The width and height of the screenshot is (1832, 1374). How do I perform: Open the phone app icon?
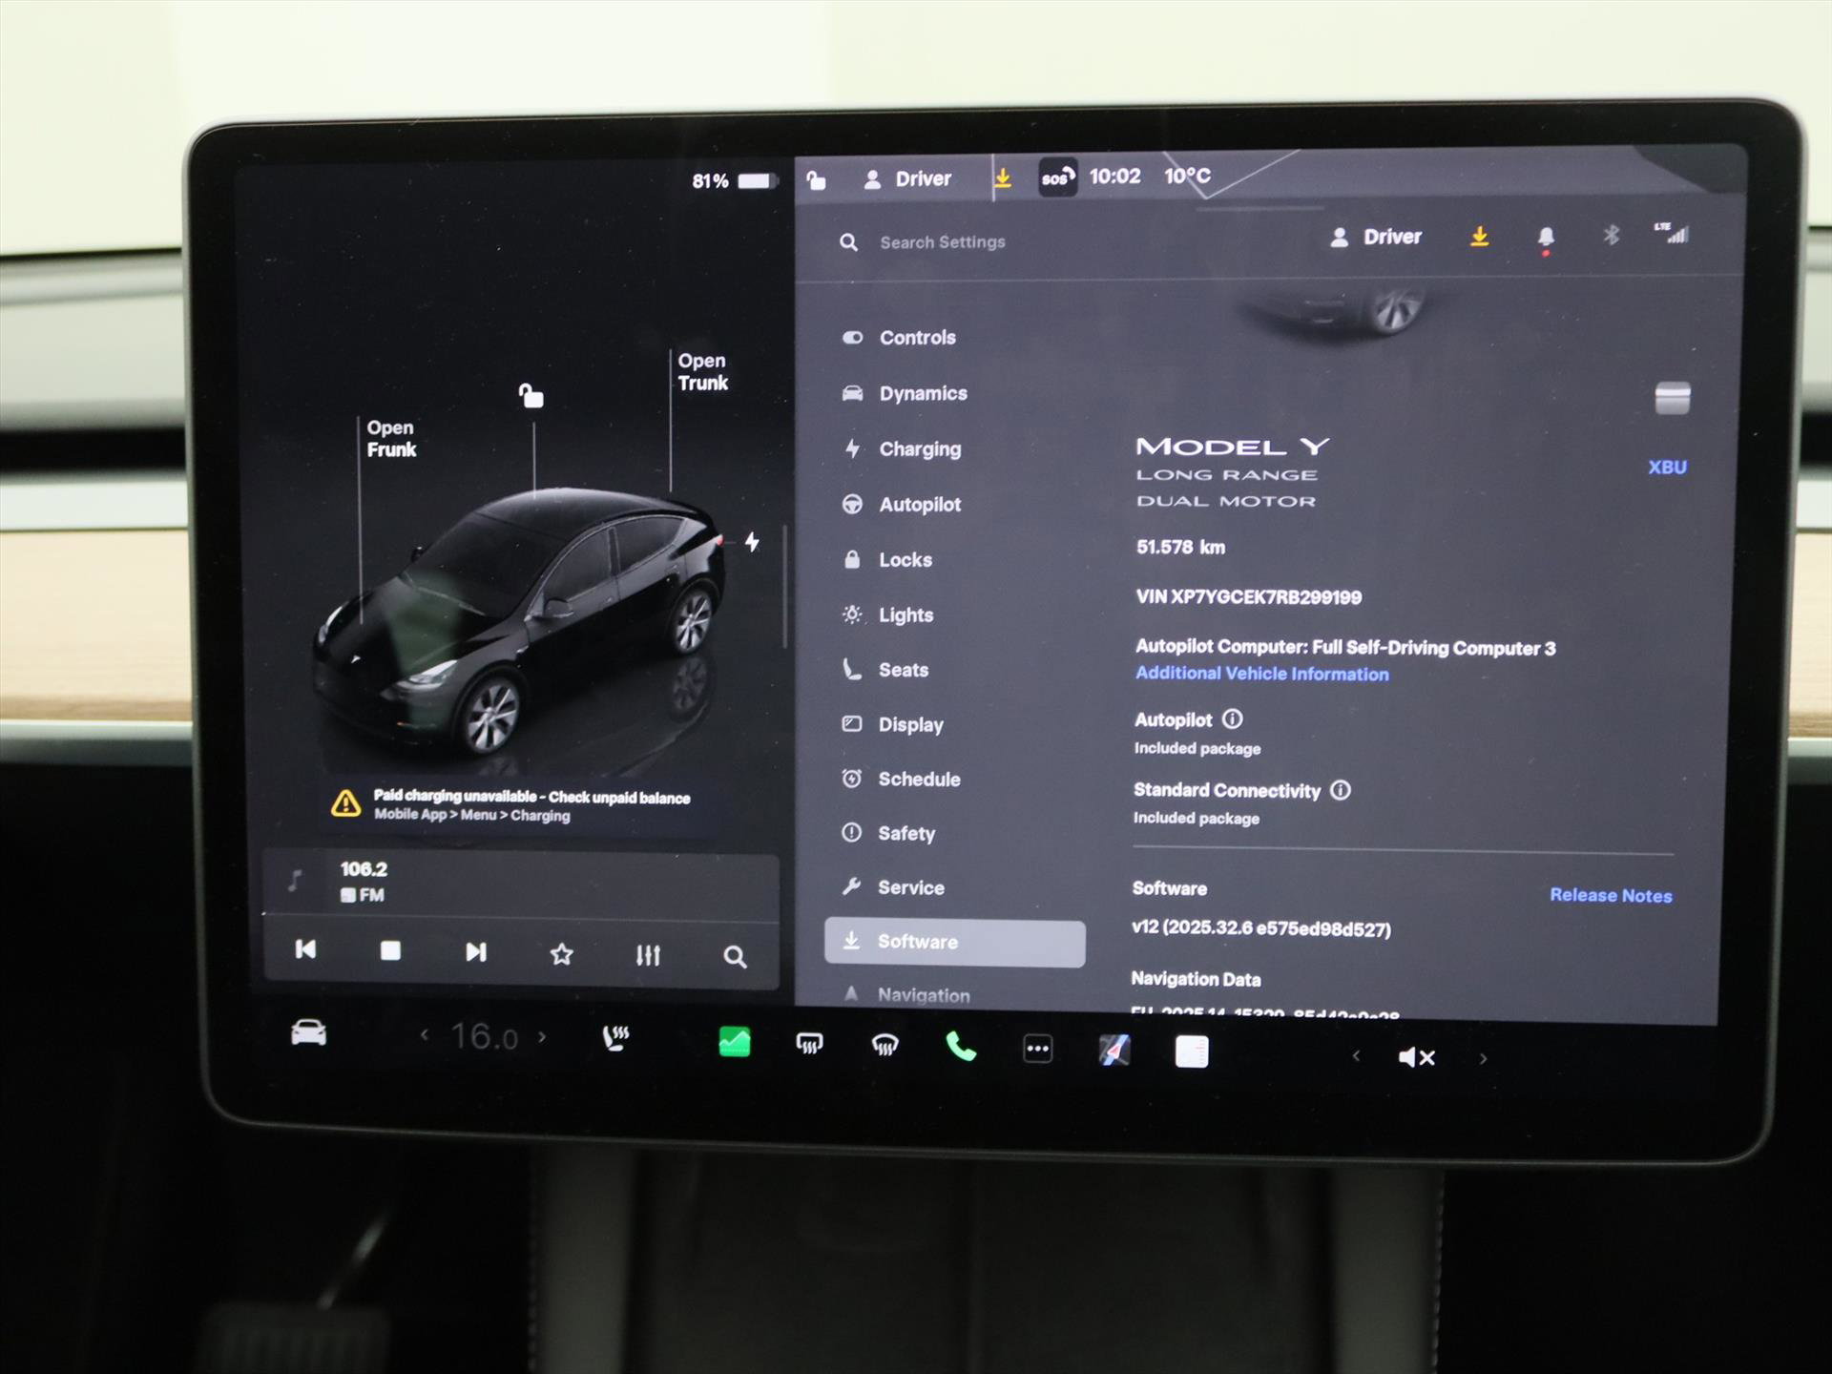pyautogui.click(x=961, y=1048)
